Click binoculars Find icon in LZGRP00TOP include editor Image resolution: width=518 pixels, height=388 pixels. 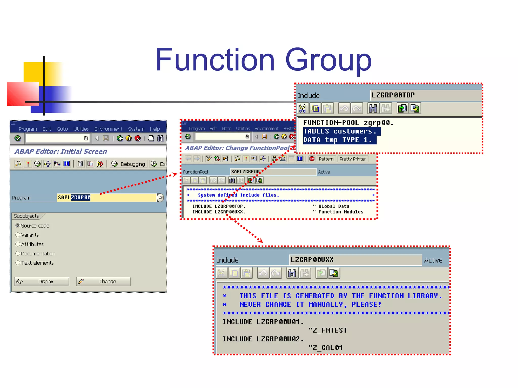click(x=373, y=109)
